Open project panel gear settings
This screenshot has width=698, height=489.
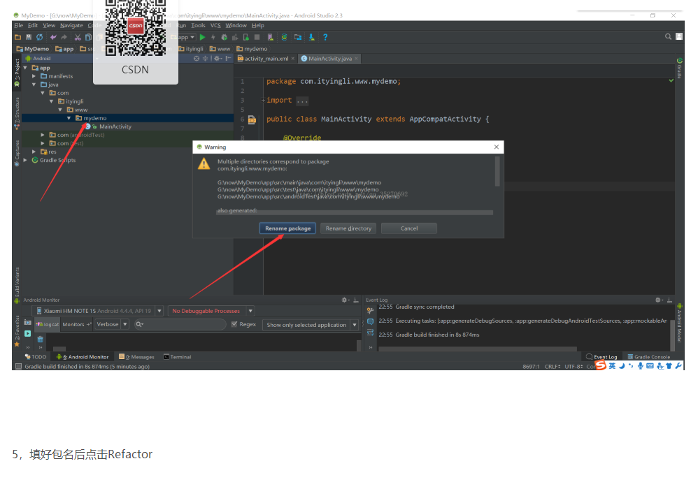tap(218, 58)
